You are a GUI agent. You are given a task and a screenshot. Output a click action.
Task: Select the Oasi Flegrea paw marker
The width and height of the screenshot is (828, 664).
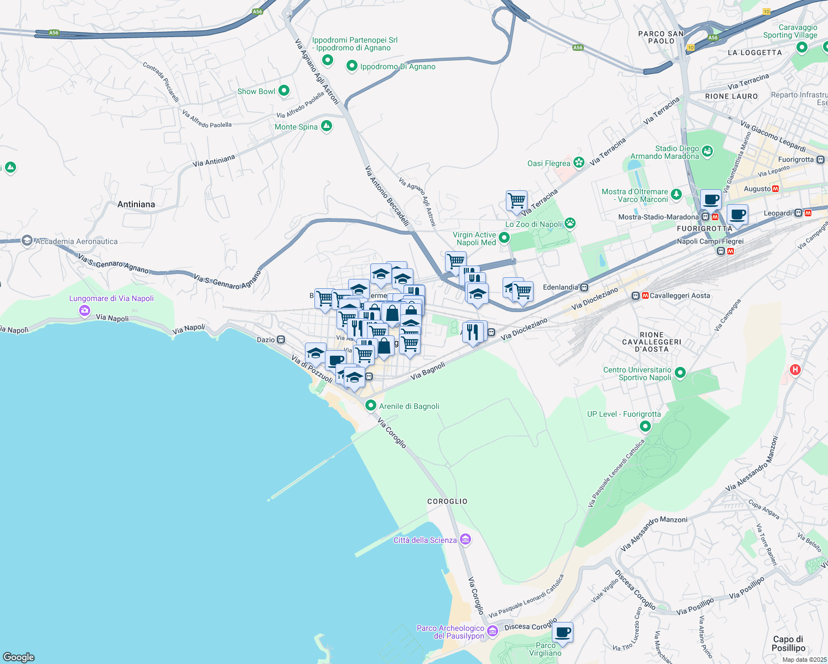pos(579,162)
